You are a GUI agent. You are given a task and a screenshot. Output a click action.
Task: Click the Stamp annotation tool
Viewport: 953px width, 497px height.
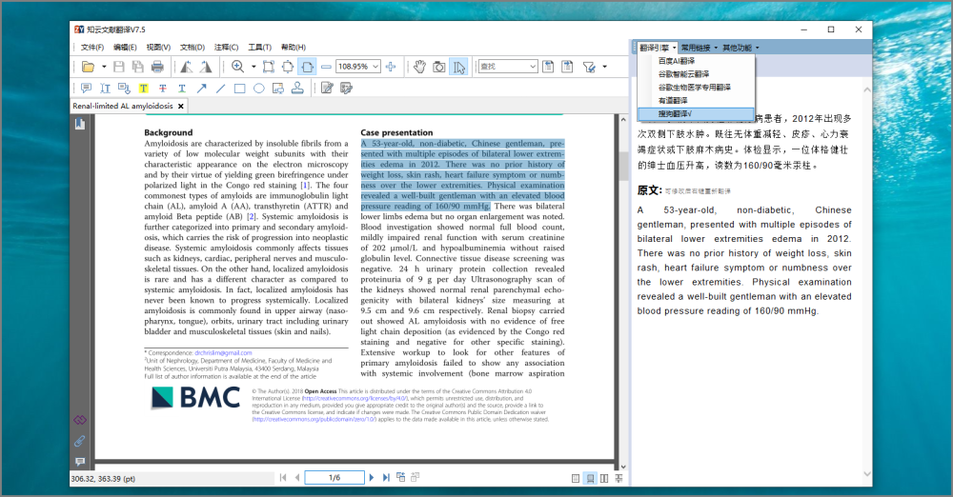point(297,89)
